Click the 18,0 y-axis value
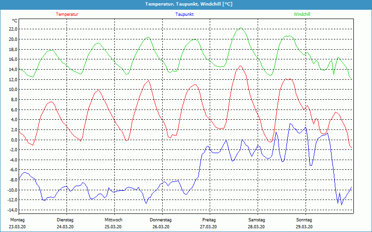Viewport: 372px width, 232px height. pyautogui.click(x=13, y=49)
